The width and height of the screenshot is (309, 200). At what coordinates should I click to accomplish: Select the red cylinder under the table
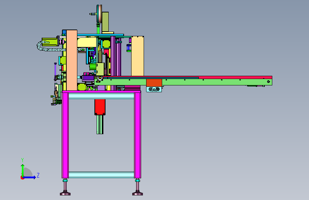tap(100, 107)
